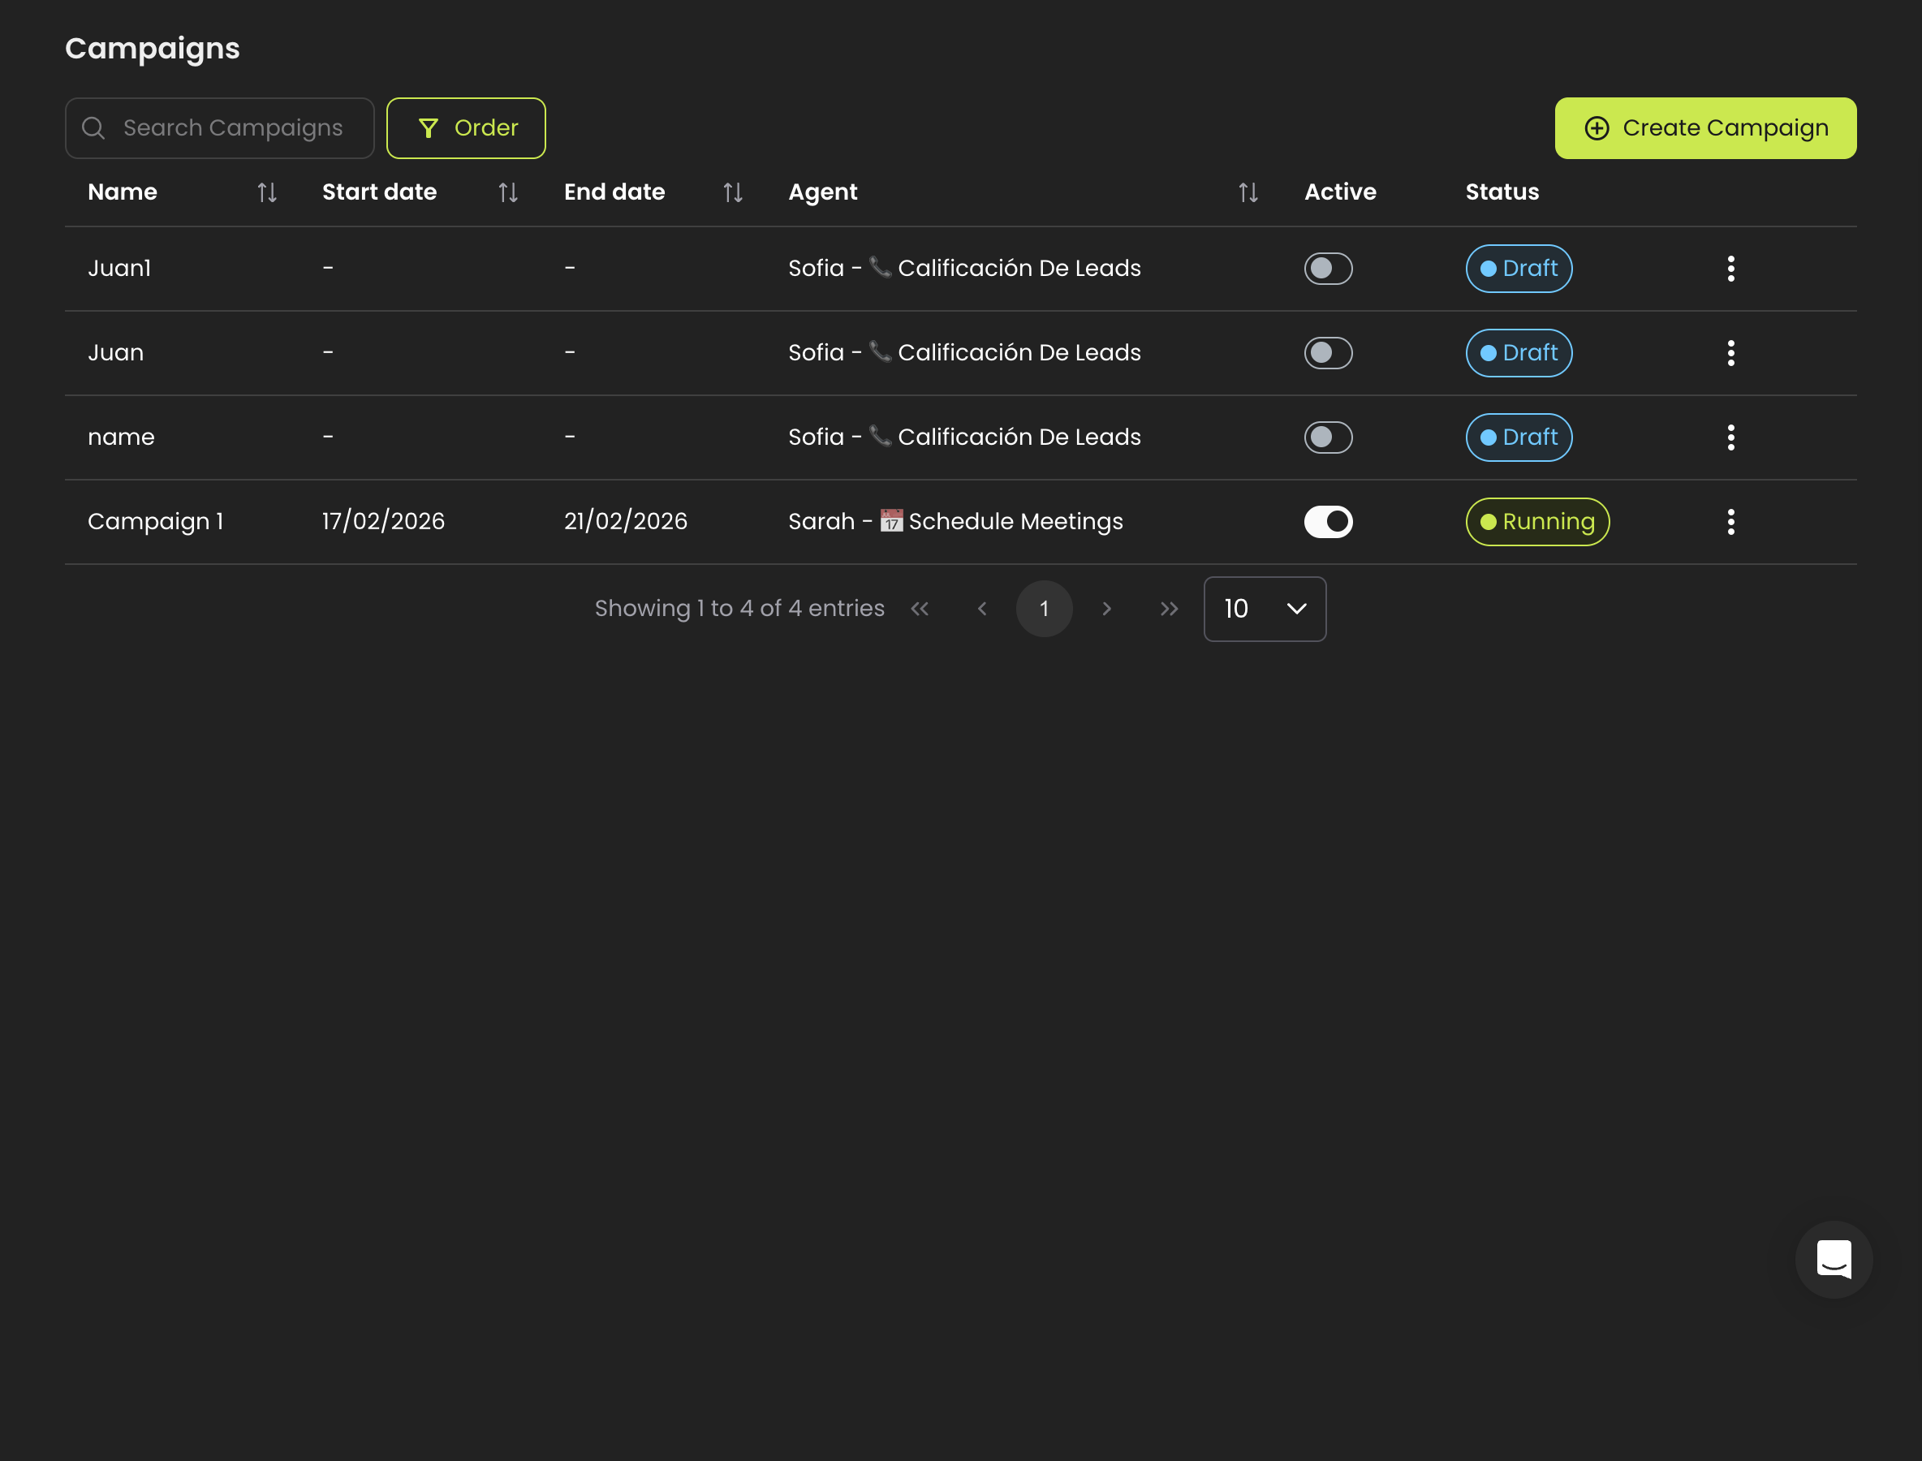Image resolution: width=1922 pixels, height=1461 pixels.
Task: Expand the rows-per-page dropdown showing 10
Action: (x=1265, y=609)
